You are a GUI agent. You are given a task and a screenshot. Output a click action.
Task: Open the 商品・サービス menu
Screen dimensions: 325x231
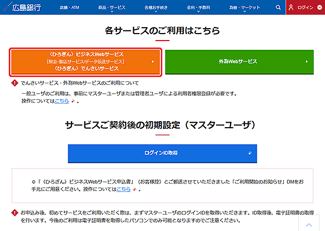[112, 8]
